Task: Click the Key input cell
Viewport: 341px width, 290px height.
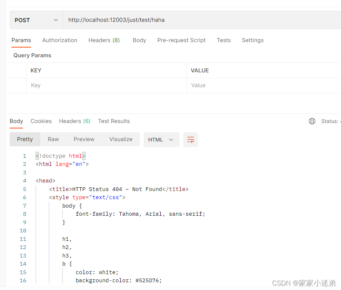Action: pos(107,86)
